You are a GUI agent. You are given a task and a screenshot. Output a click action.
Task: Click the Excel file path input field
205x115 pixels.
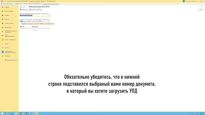(x=33, y=15)
